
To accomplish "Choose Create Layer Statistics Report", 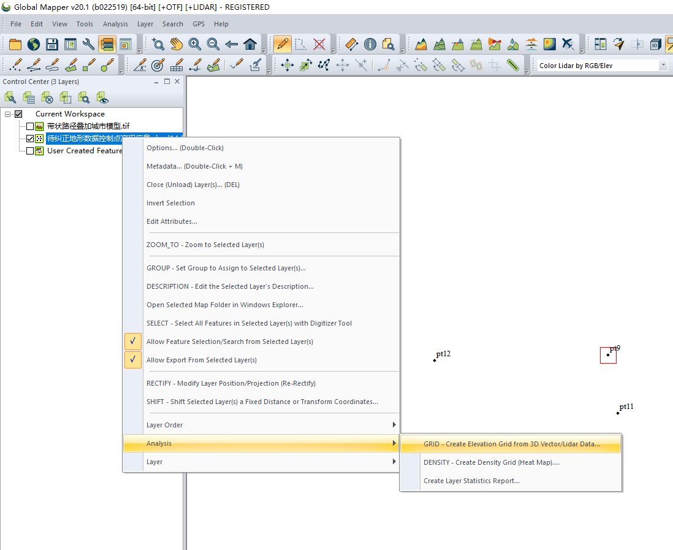I will [511, 481].
